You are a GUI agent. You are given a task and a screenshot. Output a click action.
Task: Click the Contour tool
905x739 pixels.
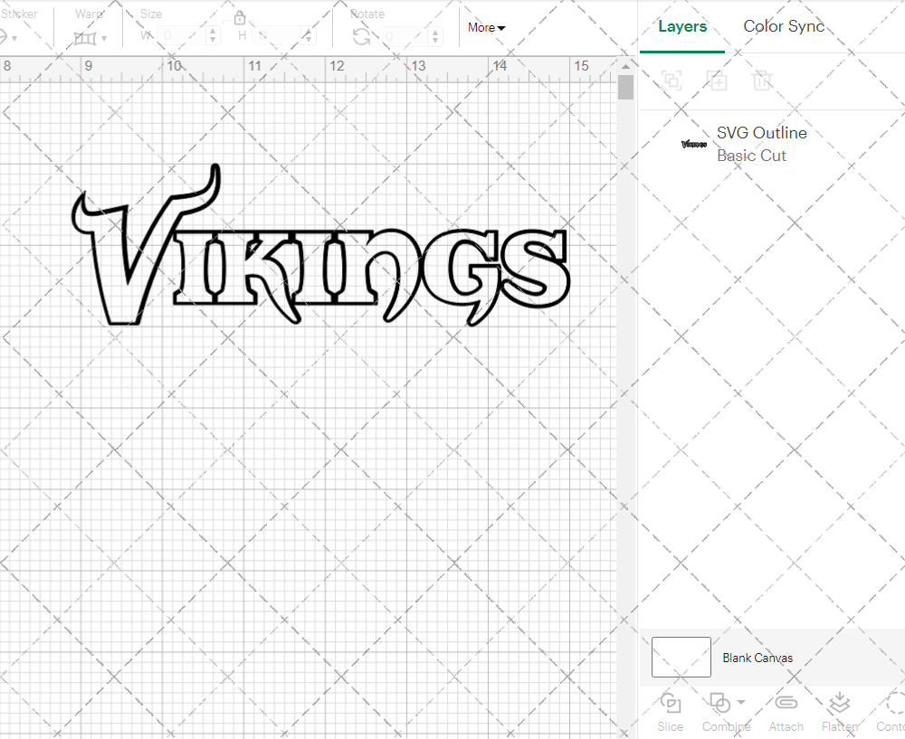891,711
